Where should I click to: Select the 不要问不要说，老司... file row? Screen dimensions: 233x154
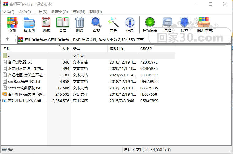(88, 68)
